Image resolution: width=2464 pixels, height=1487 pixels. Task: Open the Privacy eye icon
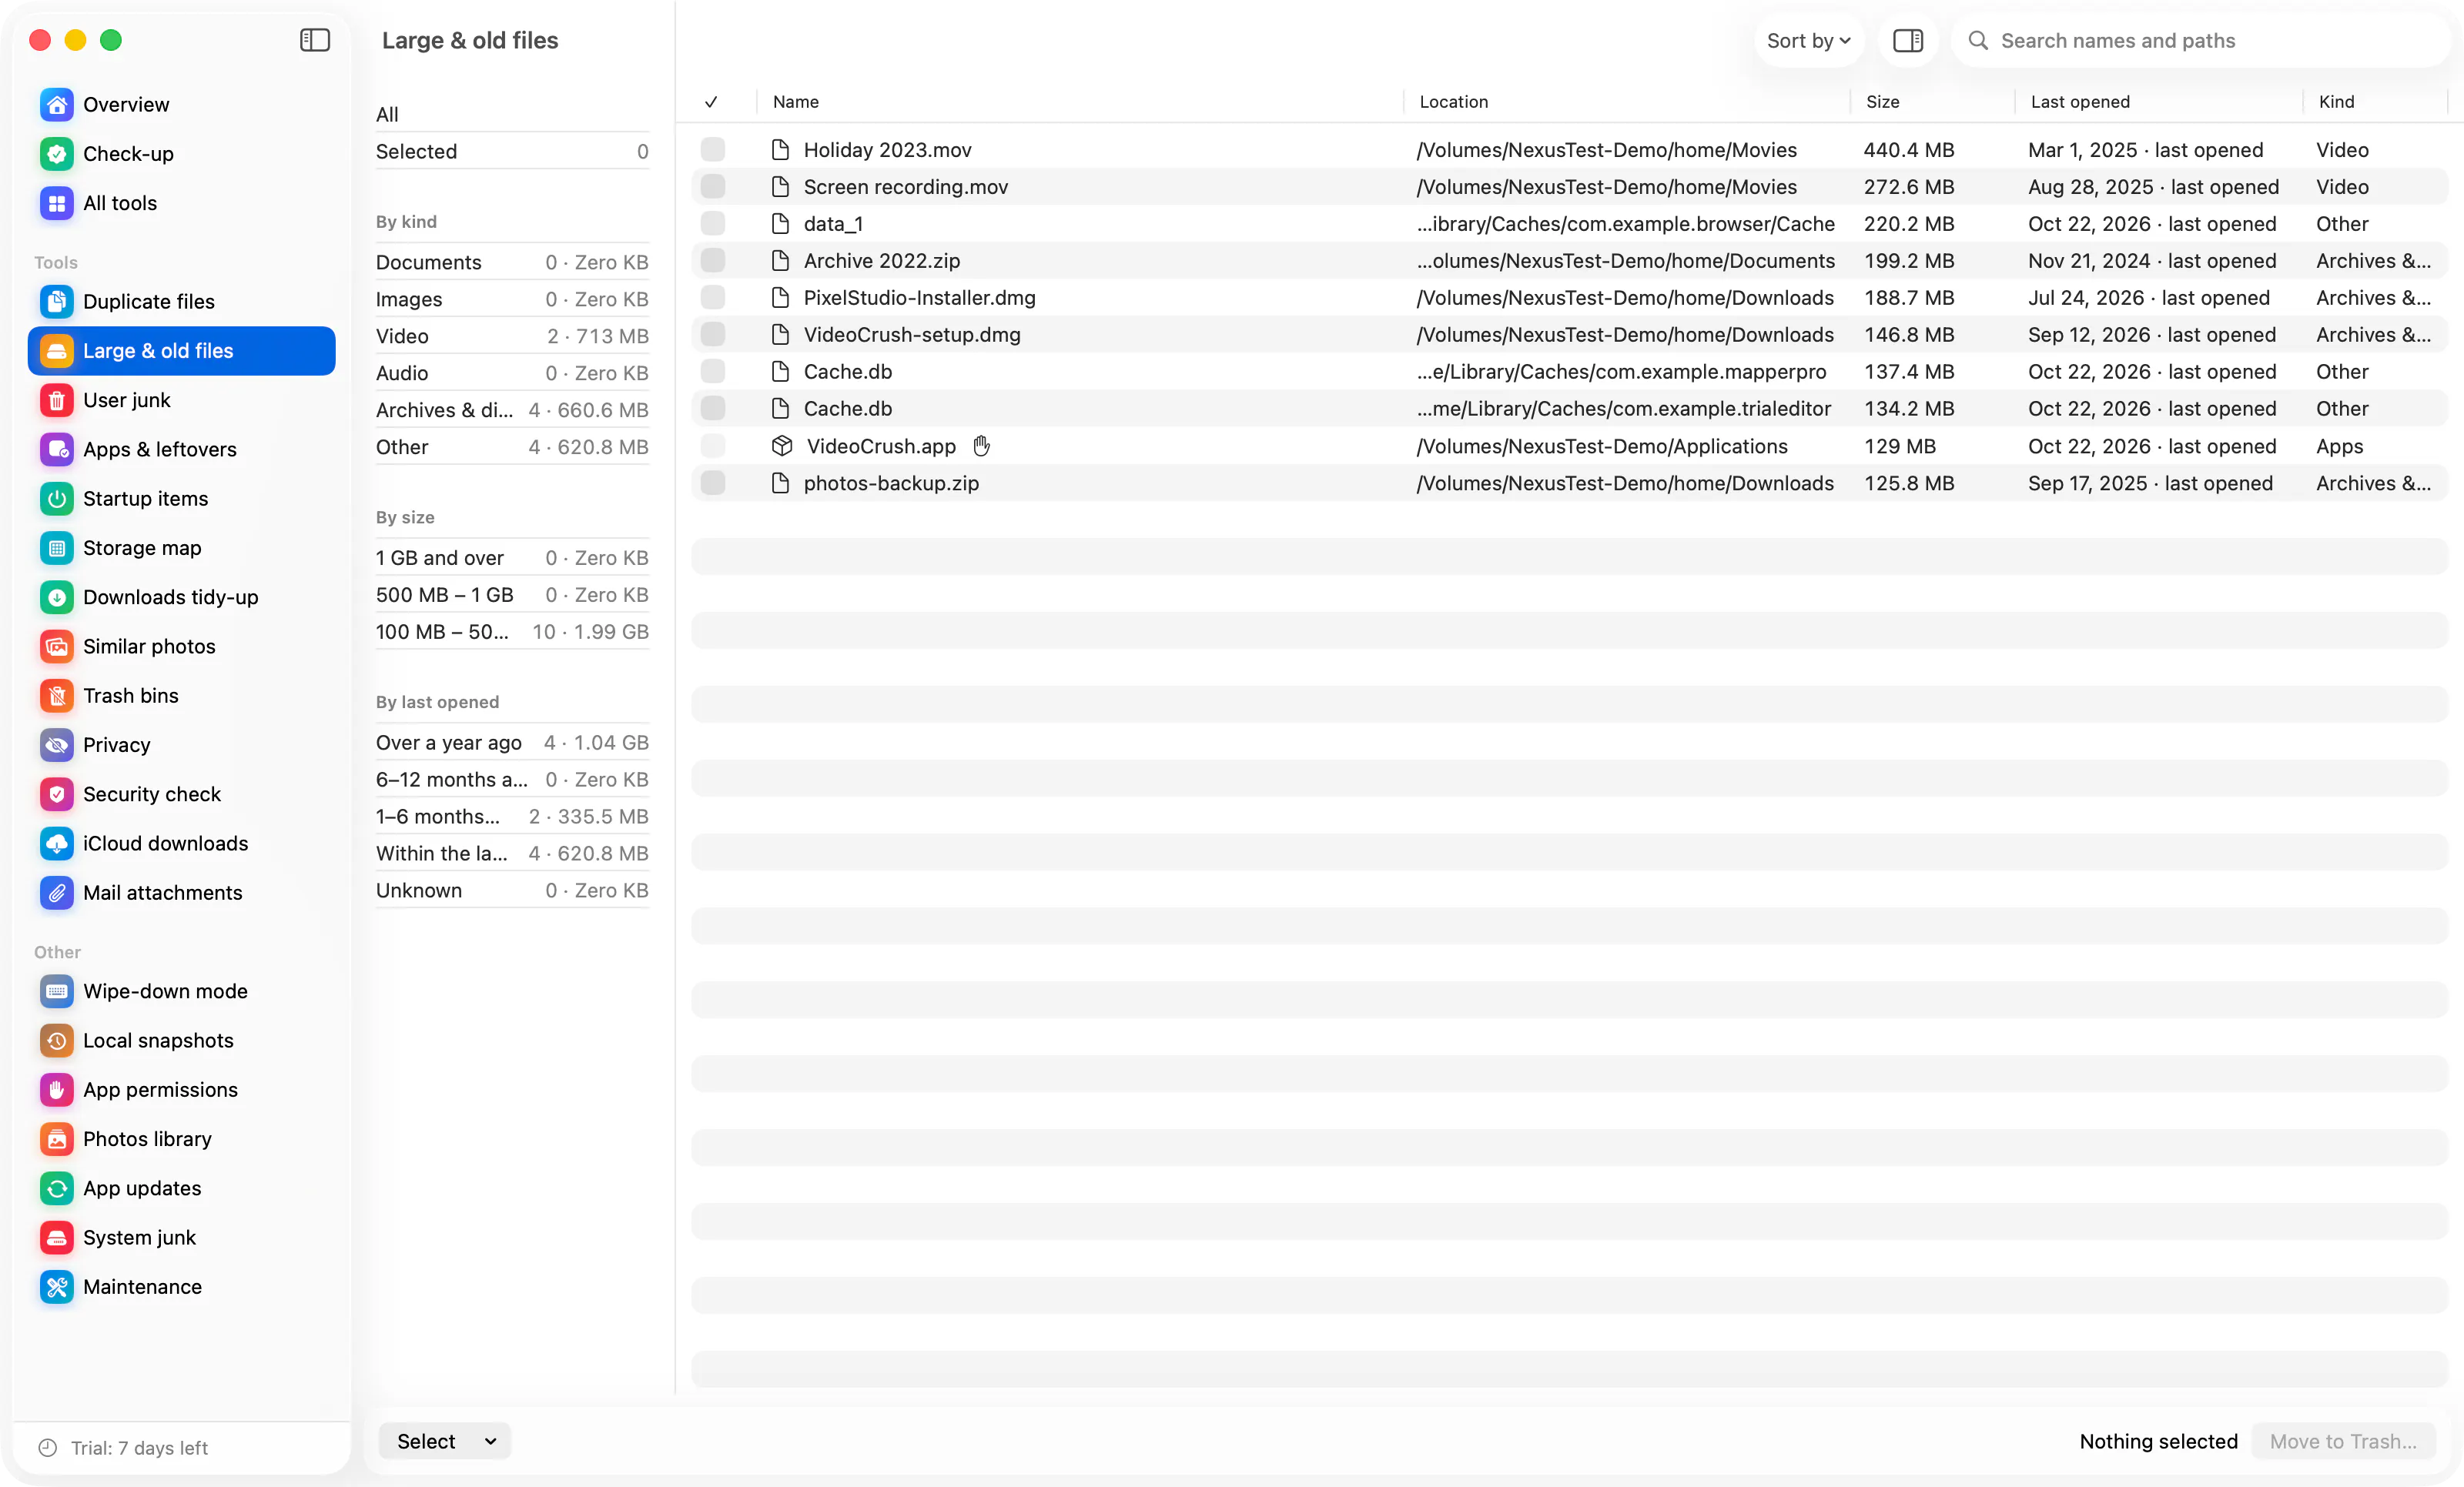point(57,744)
